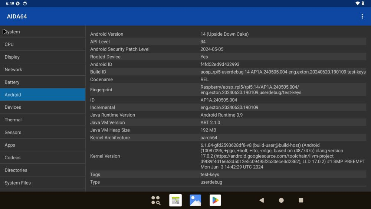This screenshot has height=209, width=371.
Task: Select the API Level row
Action: (x=228, y=42)
